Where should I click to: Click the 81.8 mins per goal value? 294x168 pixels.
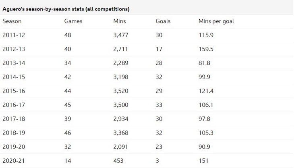click(205, 63)
